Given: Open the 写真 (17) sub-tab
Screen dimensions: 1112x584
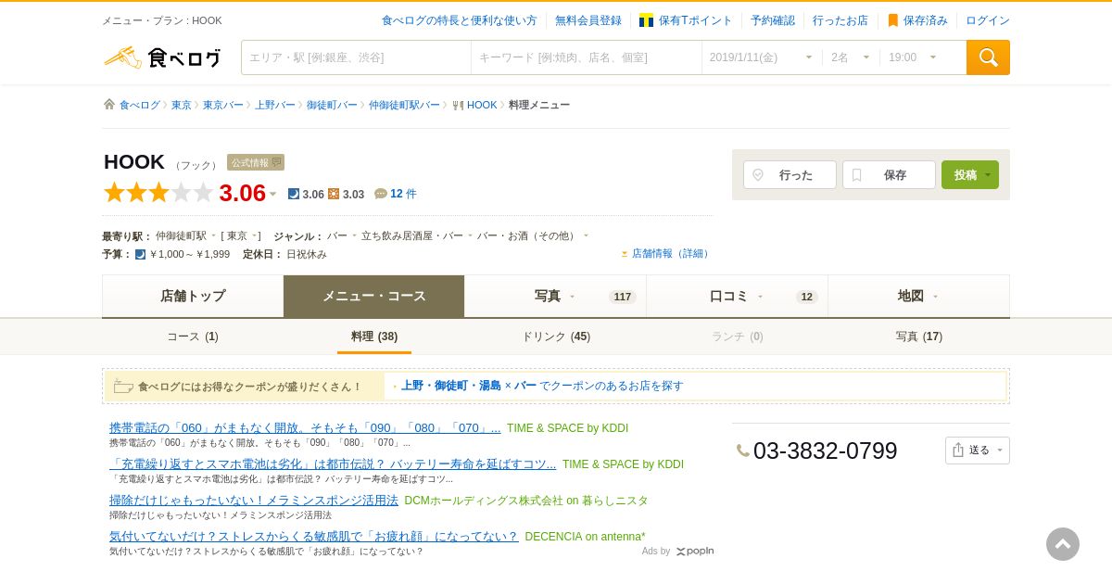Looking at the screenshot, I should [919, 336].
